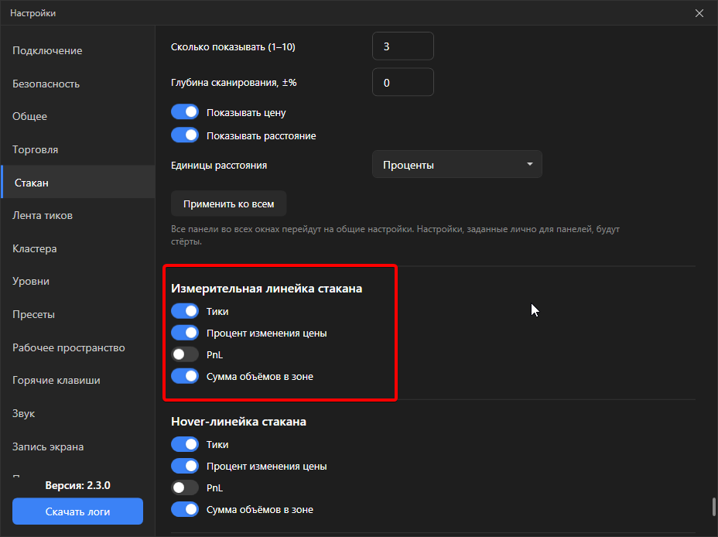Click the Единицы расстояния label

(x=219, y=166)
